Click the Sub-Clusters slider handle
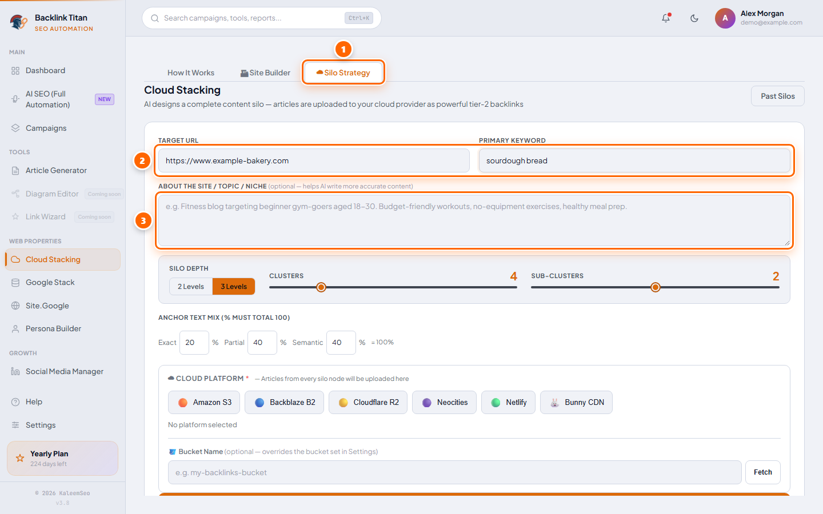The height and width of the screenshot is (514, 823). pyautogui.click(x=656, y=287)
